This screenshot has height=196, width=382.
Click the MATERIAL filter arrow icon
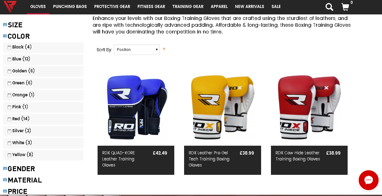click(x=5, y=180)
